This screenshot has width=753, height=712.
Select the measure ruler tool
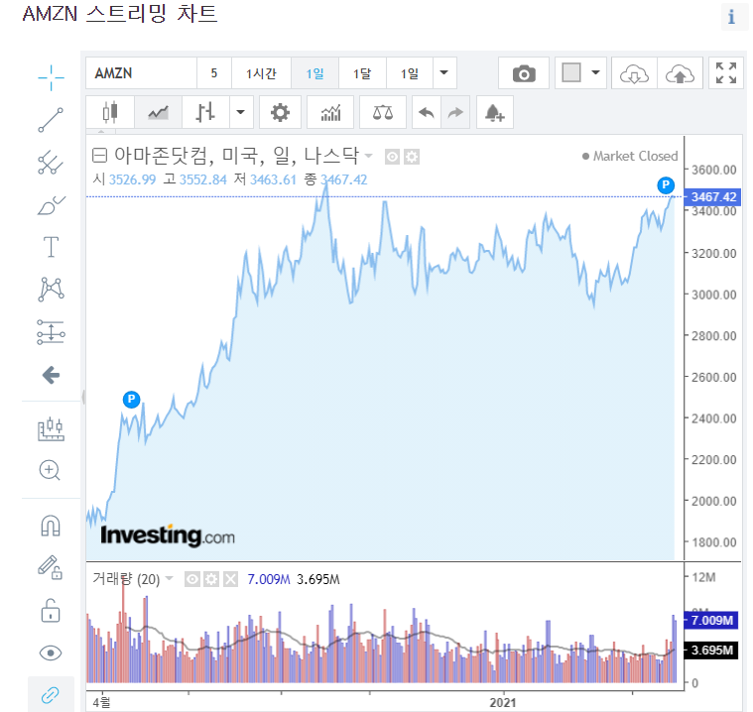[51, 428]
